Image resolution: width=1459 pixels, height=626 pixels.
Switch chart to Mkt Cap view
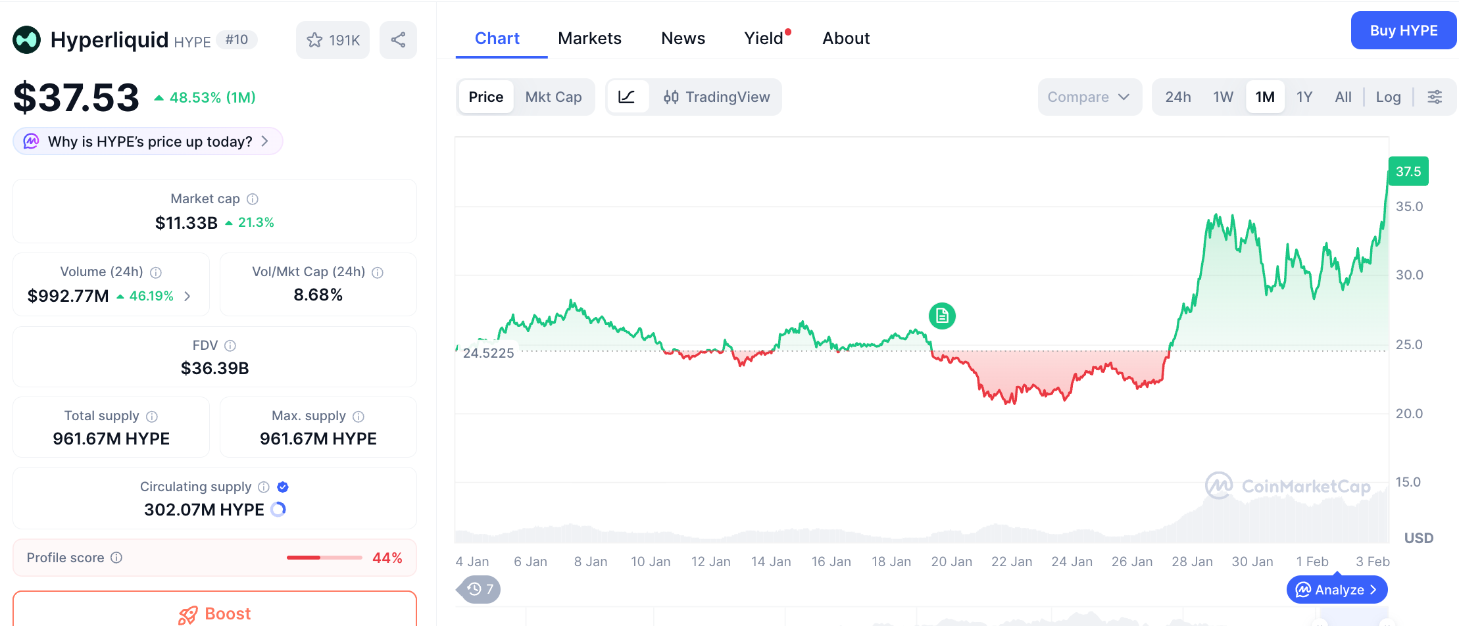tap(553, 97)
